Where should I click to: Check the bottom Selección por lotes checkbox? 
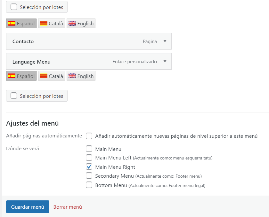coord(14,96)
